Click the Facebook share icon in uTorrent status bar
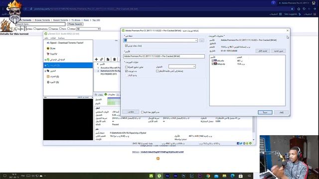 [238, 144]
